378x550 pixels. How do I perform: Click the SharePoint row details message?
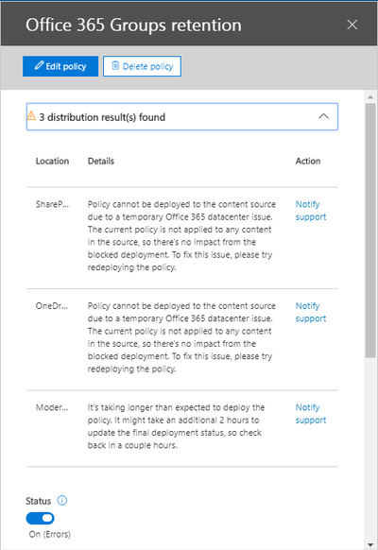point(181,235)
